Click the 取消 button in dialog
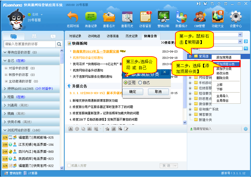Image resolution: width=251 pixels, height=177 pixels. 158,92
